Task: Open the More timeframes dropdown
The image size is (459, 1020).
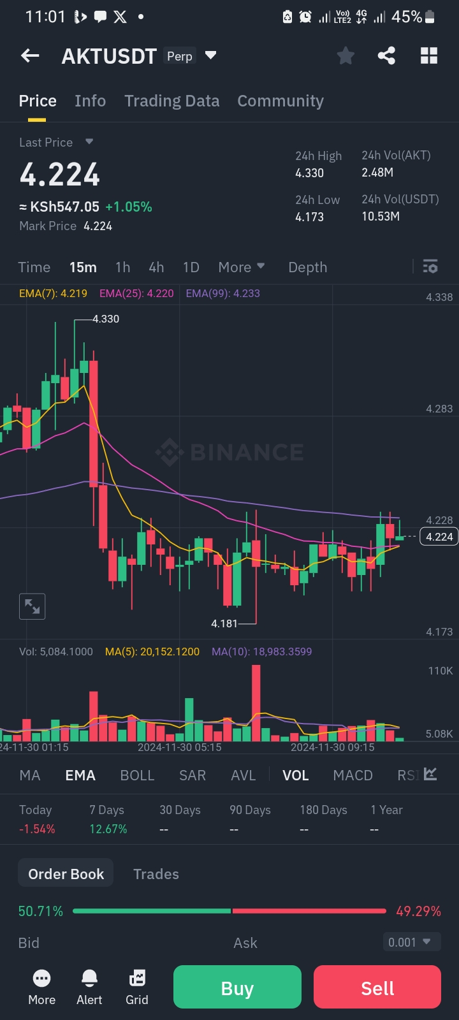Action: click(241, 267)
